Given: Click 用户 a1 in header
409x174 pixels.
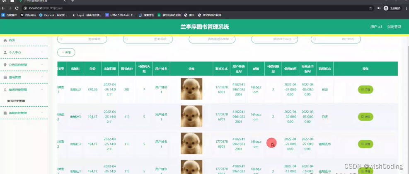Looking at the screenshot, I should click(376, 27).
